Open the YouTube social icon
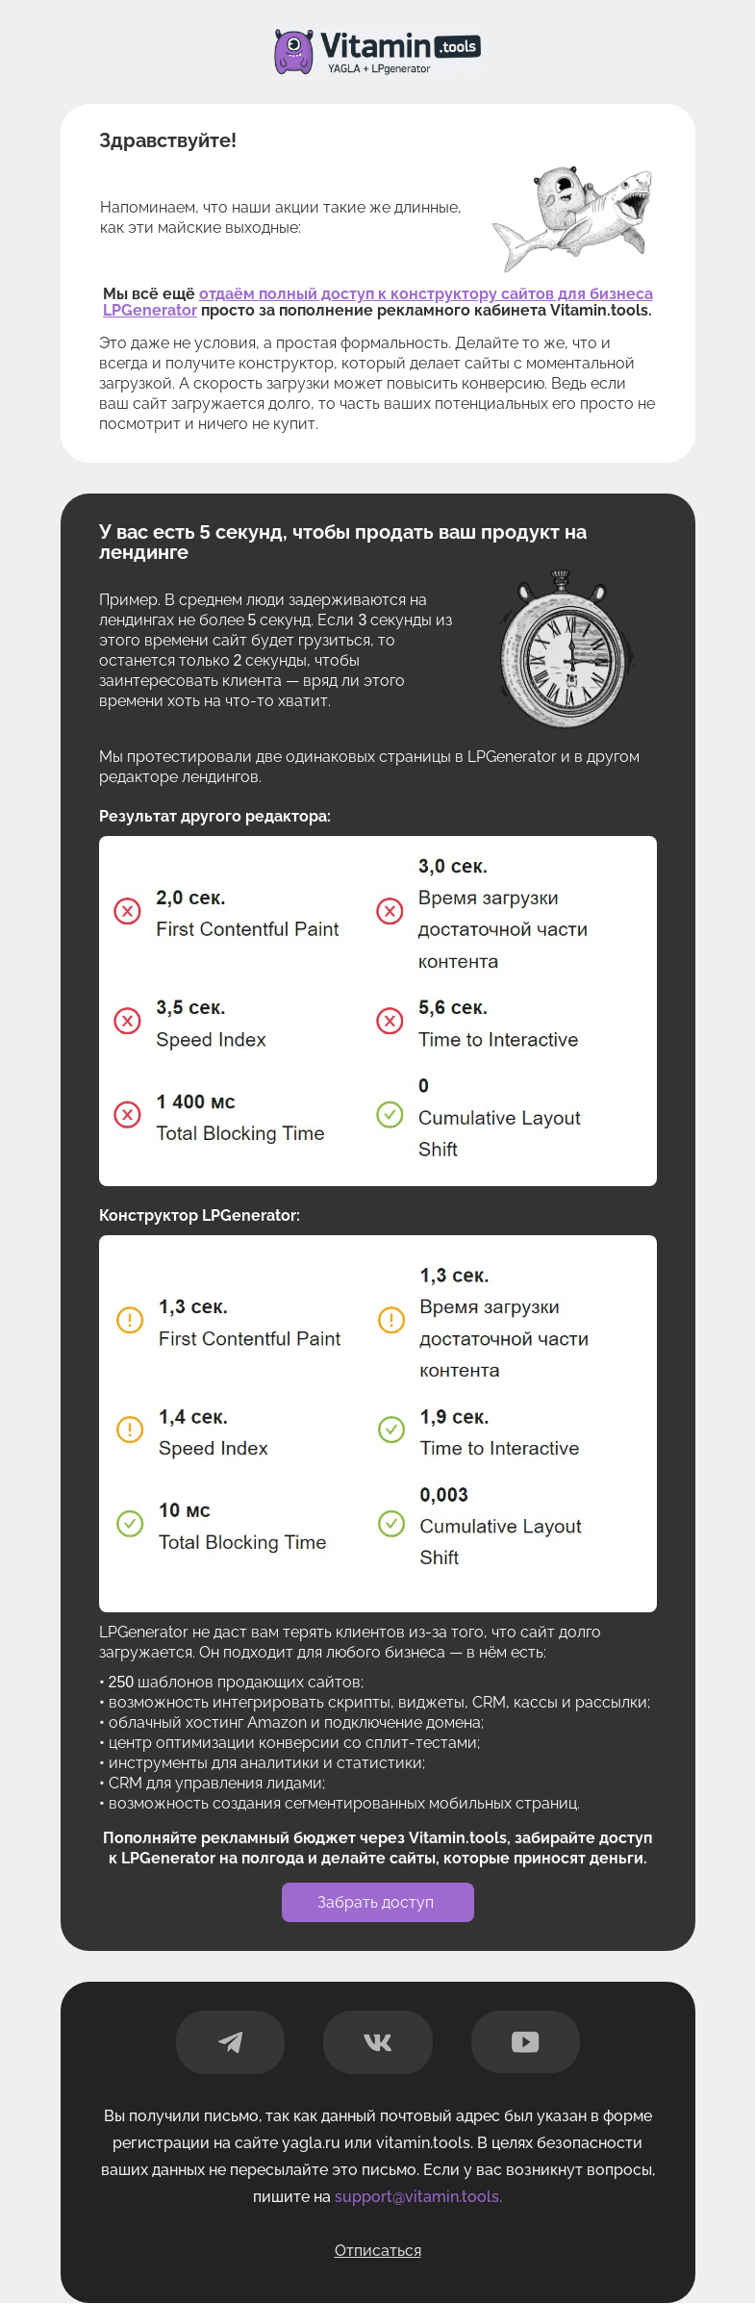Screen dimensions: 755x2304 click(525, 2041)
